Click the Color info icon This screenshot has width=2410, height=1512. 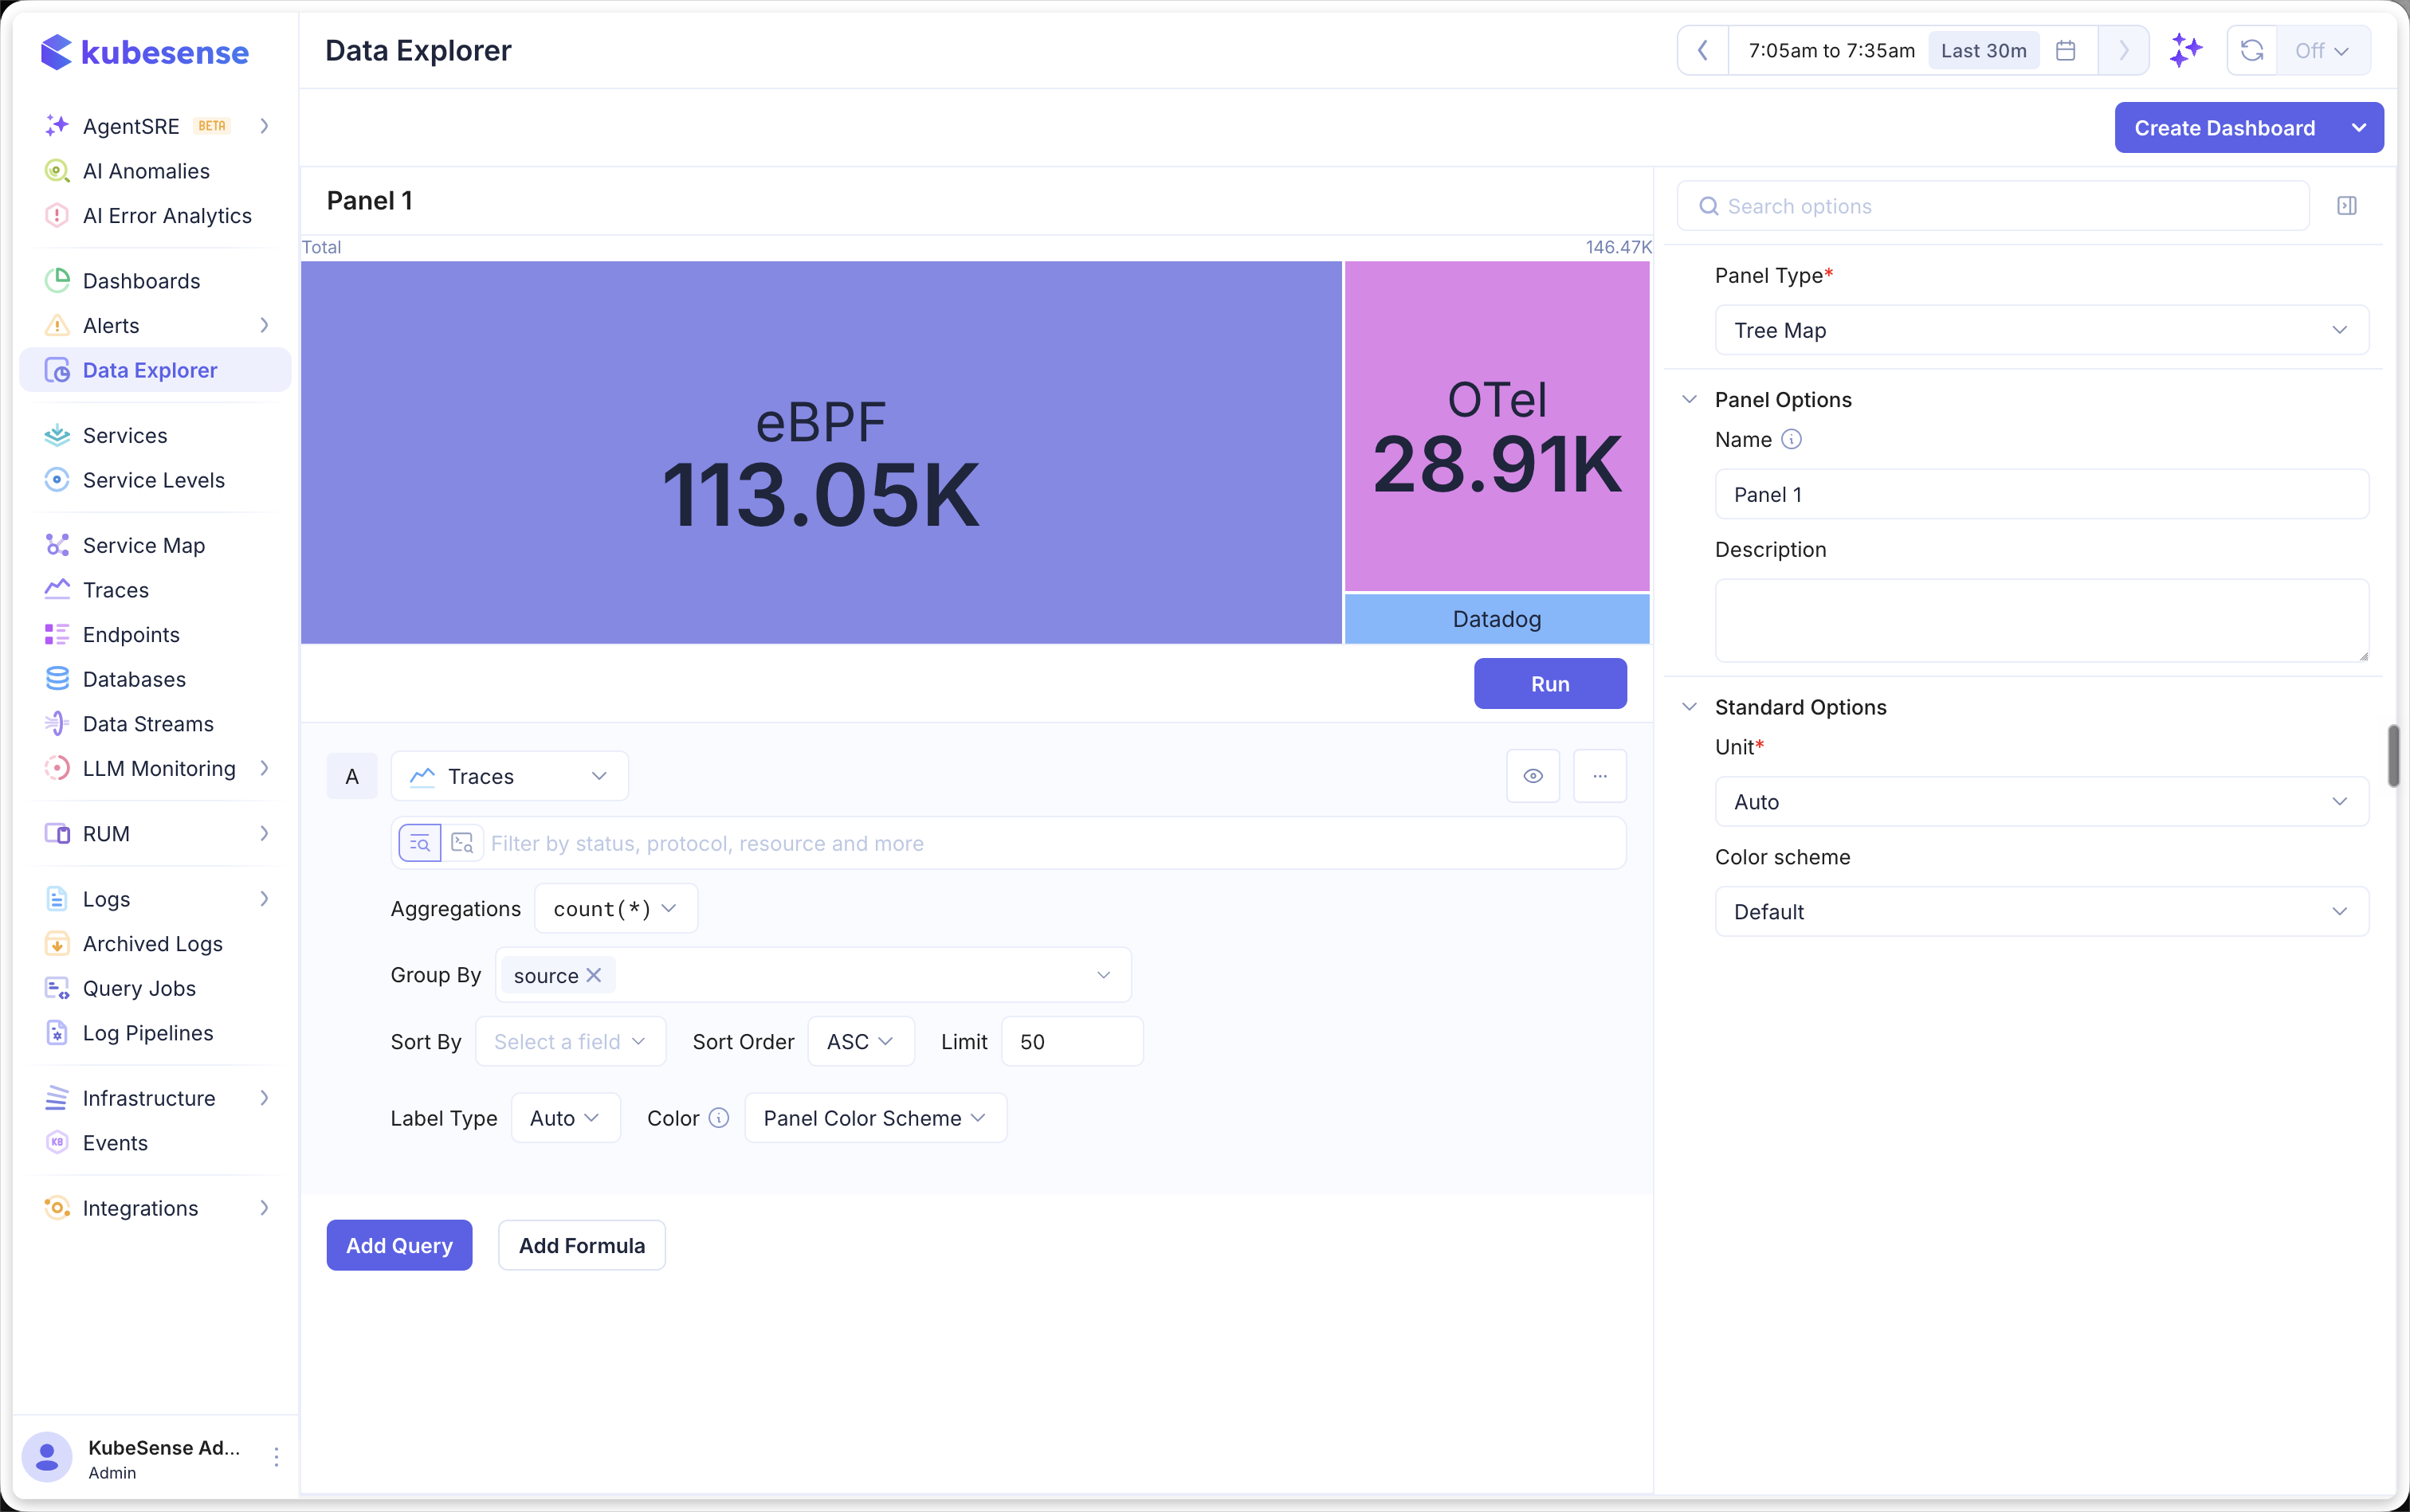coord(720,1118)
